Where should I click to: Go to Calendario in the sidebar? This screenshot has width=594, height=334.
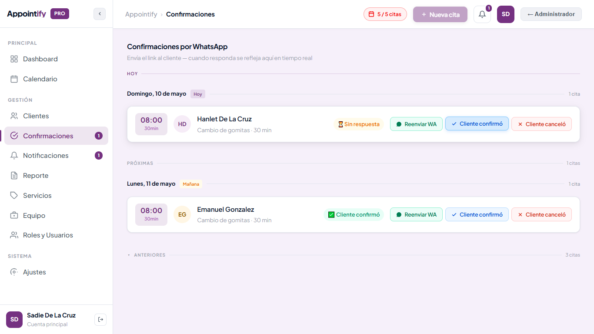pyautogui.click(x=57, y=79)
